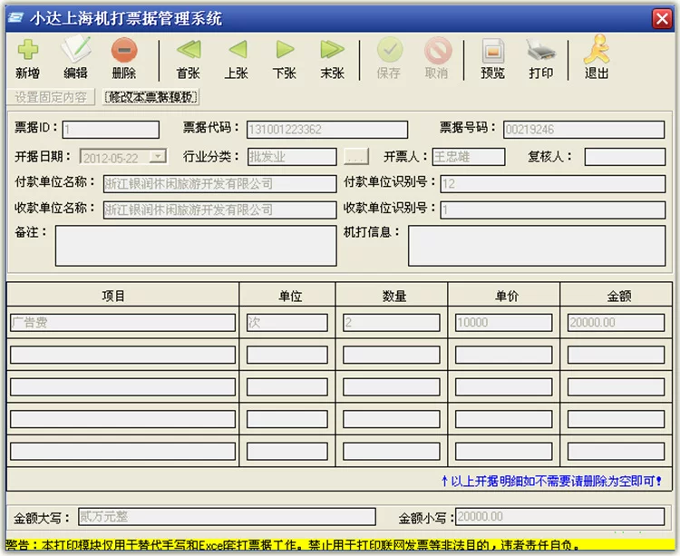Click the 编辑 (edit) pencil icon
This screenshot has height=556, width=680.
(x=76, y=50)
